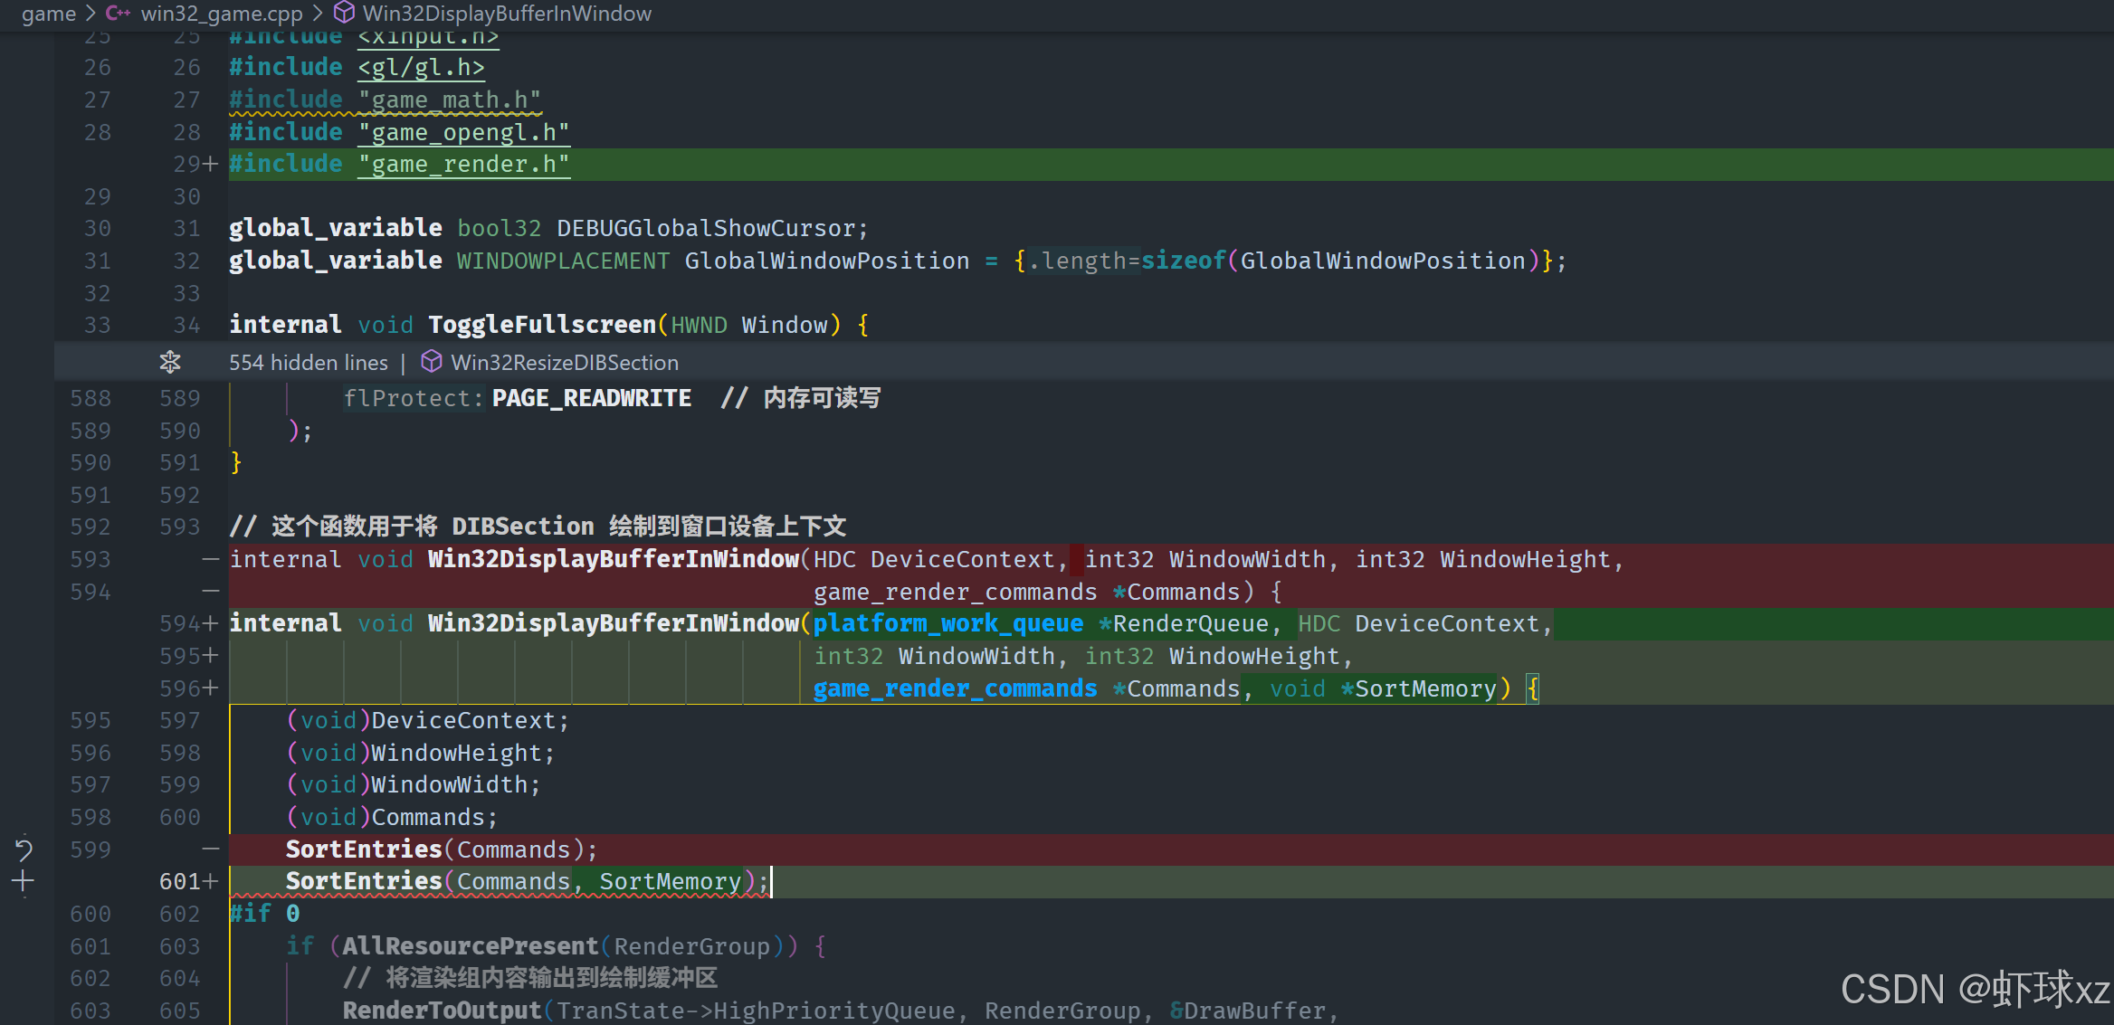The height and width of the screenshot is (1025, 2114).
Task: Follow the <gl/gl.h> include link
Action: click(421, 67)
